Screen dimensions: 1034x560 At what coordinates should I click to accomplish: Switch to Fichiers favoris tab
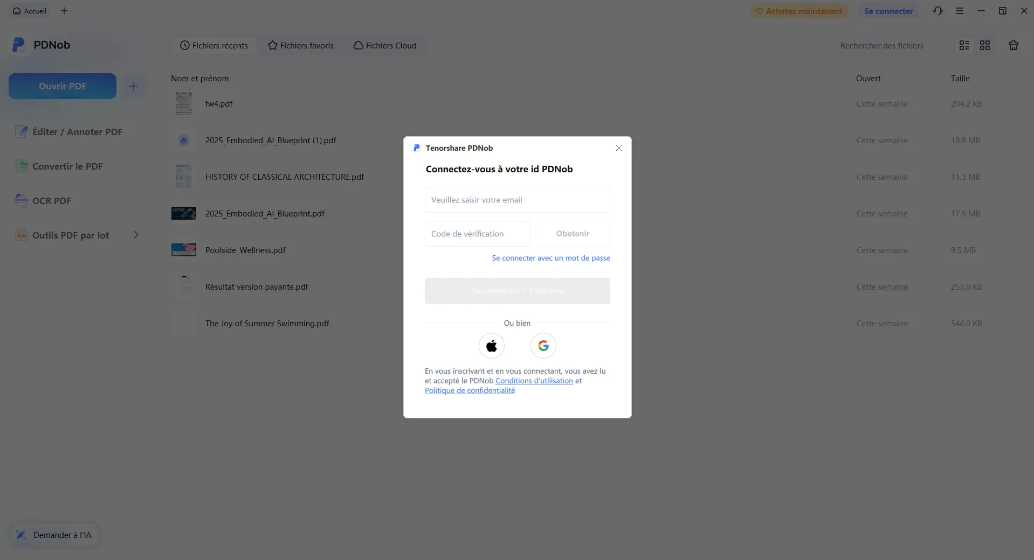[301, 46]
